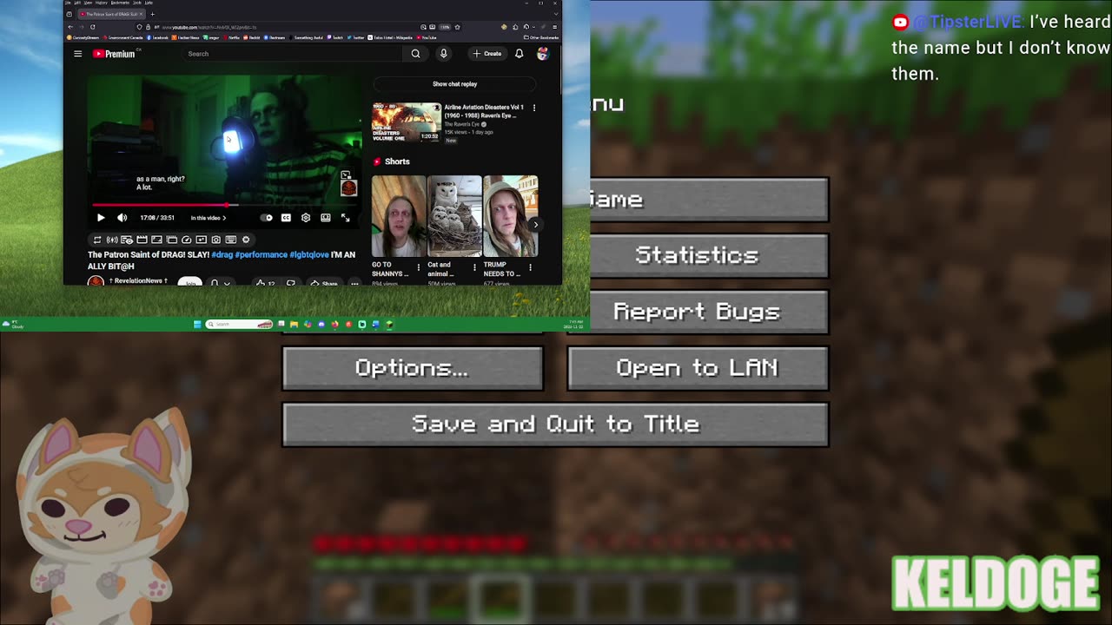Open the YouTube account avatar menu
The width and height of the screenshot is (1112, 625).
[x=542, y=54]
